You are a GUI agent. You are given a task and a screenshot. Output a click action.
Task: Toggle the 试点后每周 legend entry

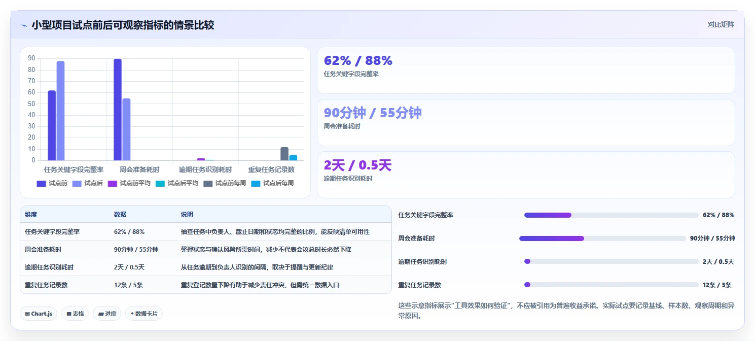(272, 183)
